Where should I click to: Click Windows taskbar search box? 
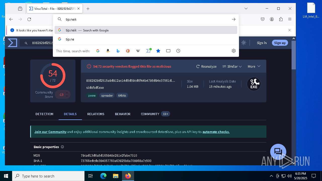[x=48, y=176]
